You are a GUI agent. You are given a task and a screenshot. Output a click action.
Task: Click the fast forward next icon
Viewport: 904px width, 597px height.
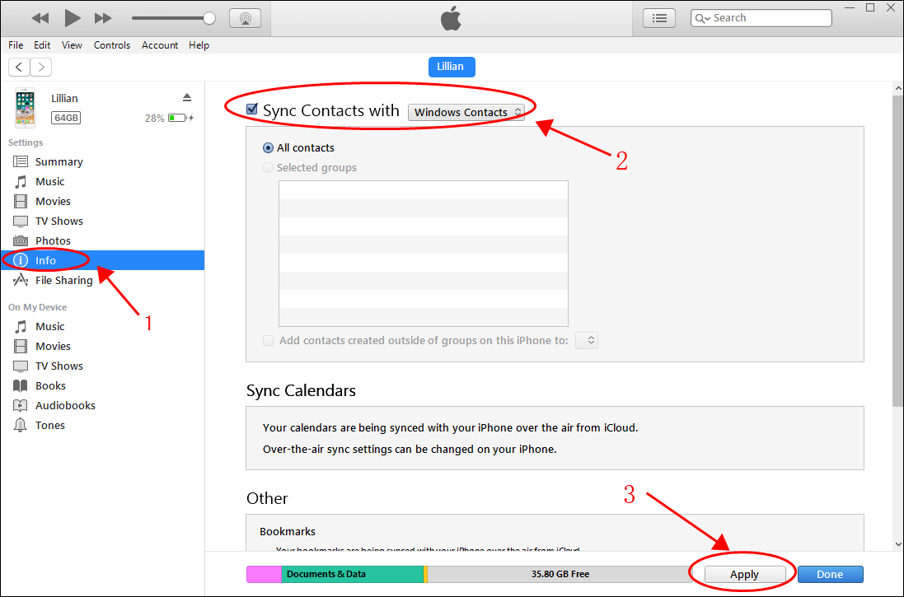point(103,17)
